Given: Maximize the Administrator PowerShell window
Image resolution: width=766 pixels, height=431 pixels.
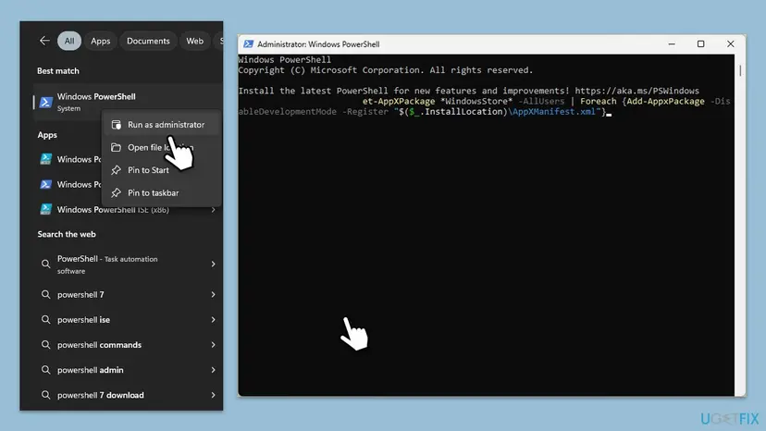Looking at the screenshot, I should (700, 44).
